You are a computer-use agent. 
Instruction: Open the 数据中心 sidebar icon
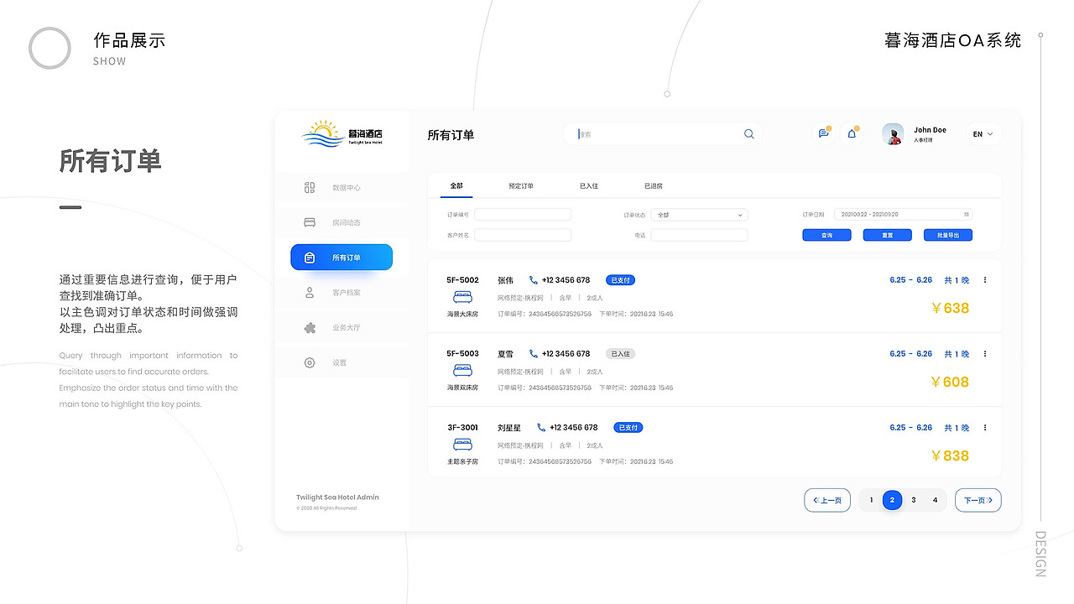tap(310, 187)
